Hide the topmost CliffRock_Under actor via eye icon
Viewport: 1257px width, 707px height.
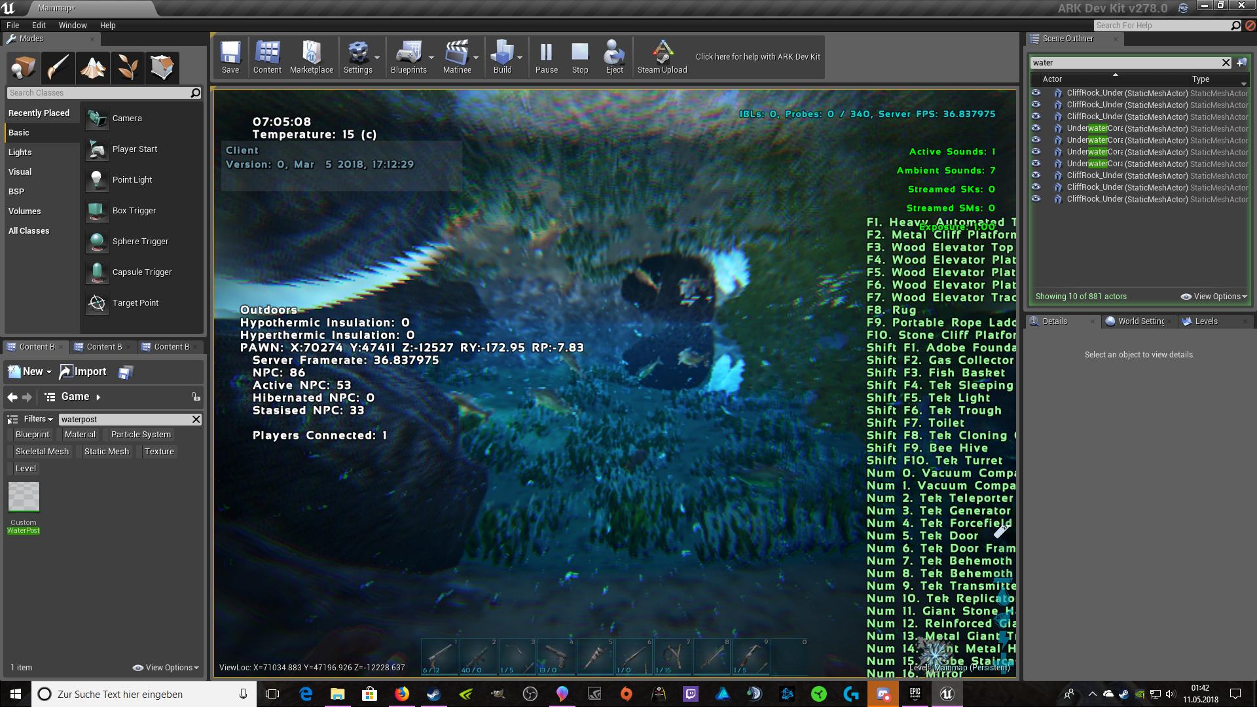[x=1036, y=93]
